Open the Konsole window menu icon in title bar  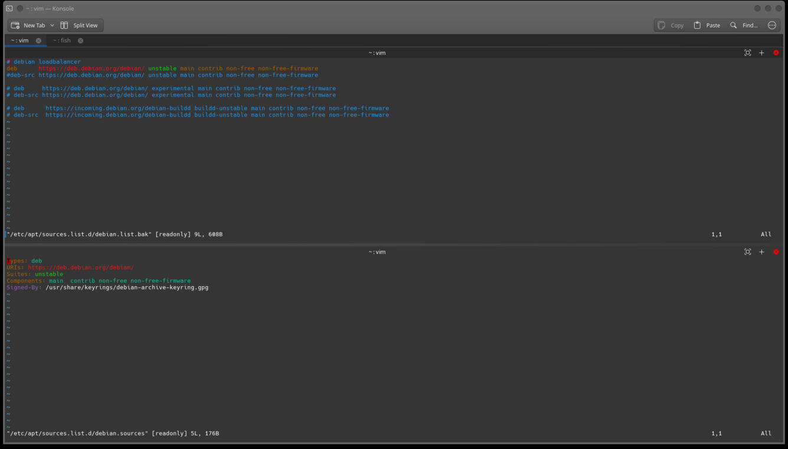(9, 8)
